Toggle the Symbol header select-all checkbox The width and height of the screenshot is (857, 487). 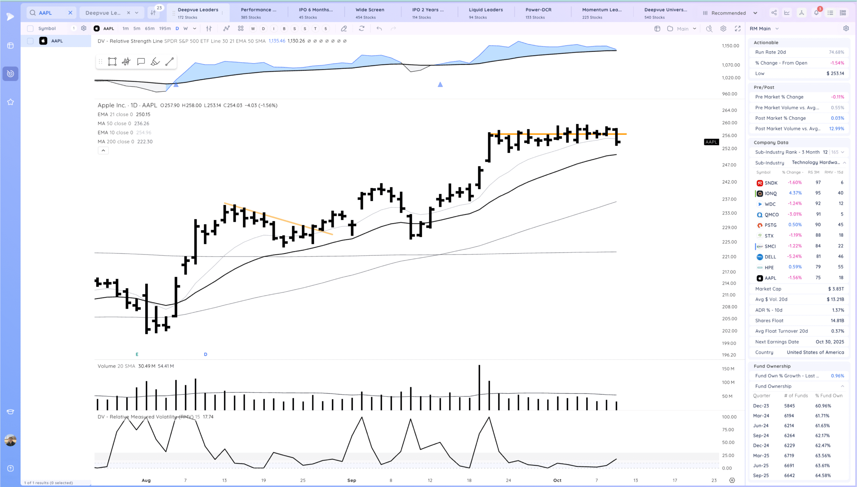(x=30, y=28)
